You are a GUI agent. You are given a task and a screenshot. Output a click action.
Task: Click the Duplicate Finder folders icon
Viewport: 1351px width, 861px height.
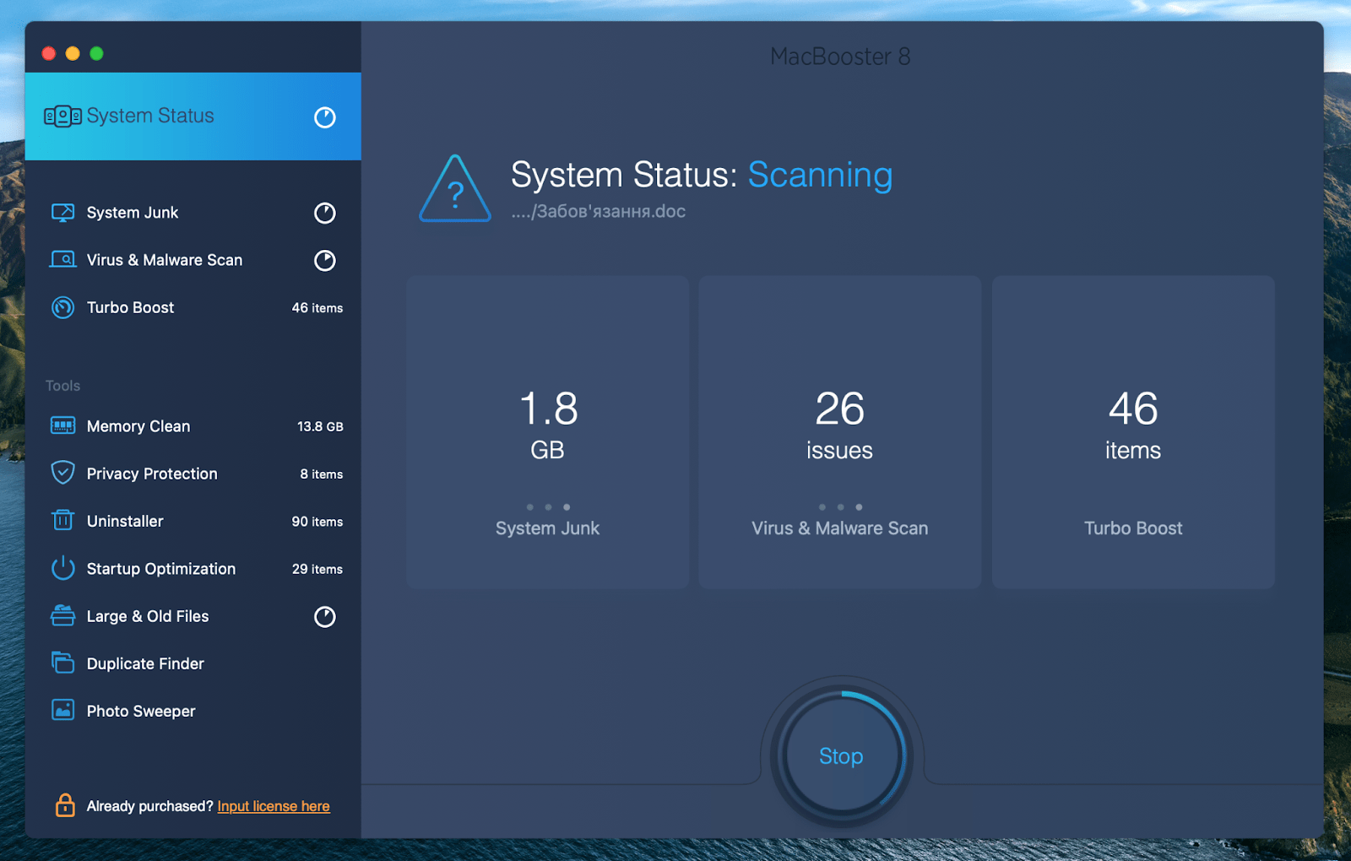[x=62, y=663]
